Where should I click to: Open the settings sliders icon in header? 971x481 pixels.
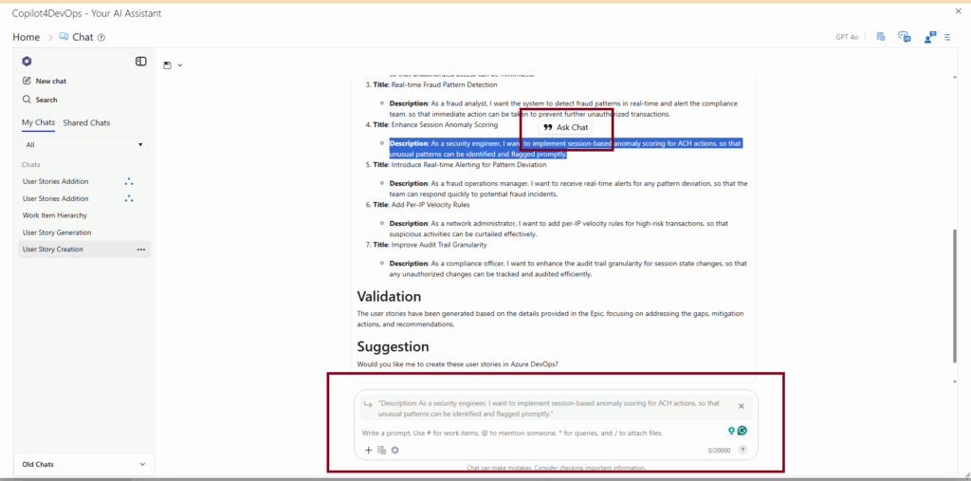pos(947,37)
